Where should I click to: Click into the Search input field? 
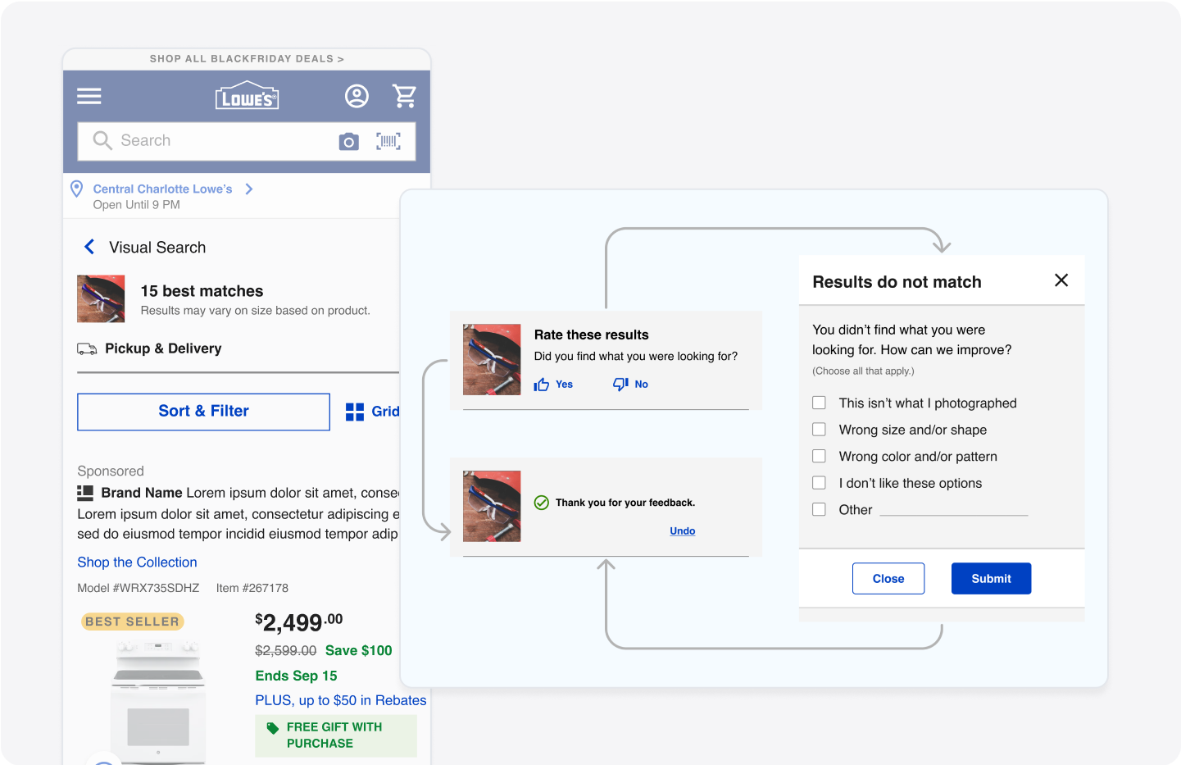click(221, 141)
